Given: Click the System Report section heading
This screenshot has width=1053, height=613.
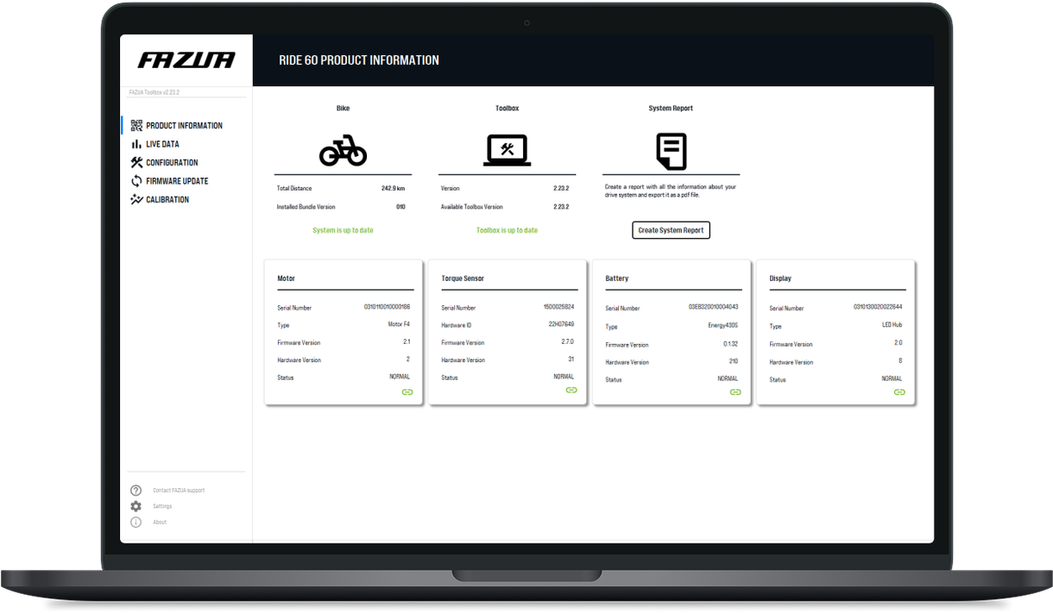Looking at the screenshot, I should tap(671, 109).
